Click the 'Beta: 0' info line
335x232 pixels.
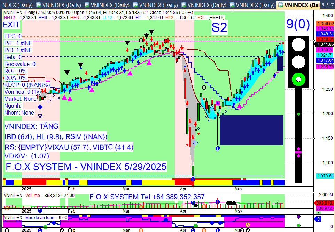tap(13, 57)
